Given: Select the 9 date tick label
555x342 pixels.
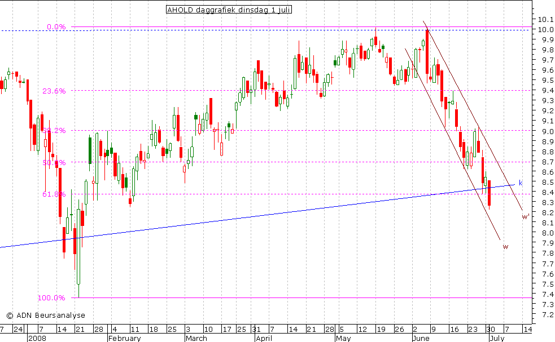Looking at the screenshot, I should (x=434, y=329).
